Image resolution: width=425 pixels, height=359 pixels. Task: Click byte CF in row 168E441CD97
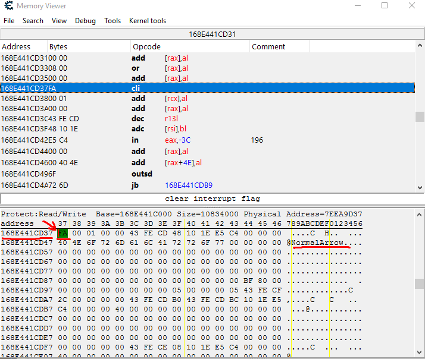(x=277, y=290)
